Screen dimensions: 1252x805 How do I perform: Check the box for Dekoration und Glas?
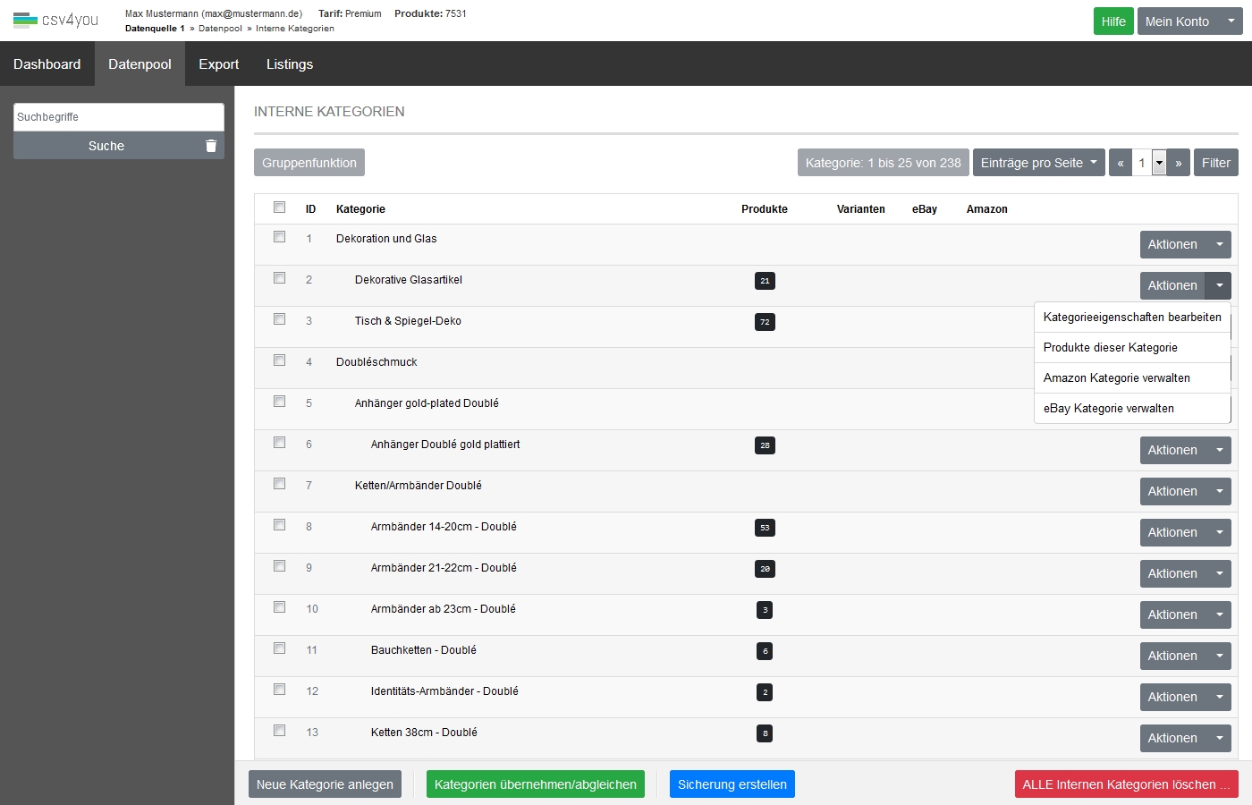tap(279, 237)
